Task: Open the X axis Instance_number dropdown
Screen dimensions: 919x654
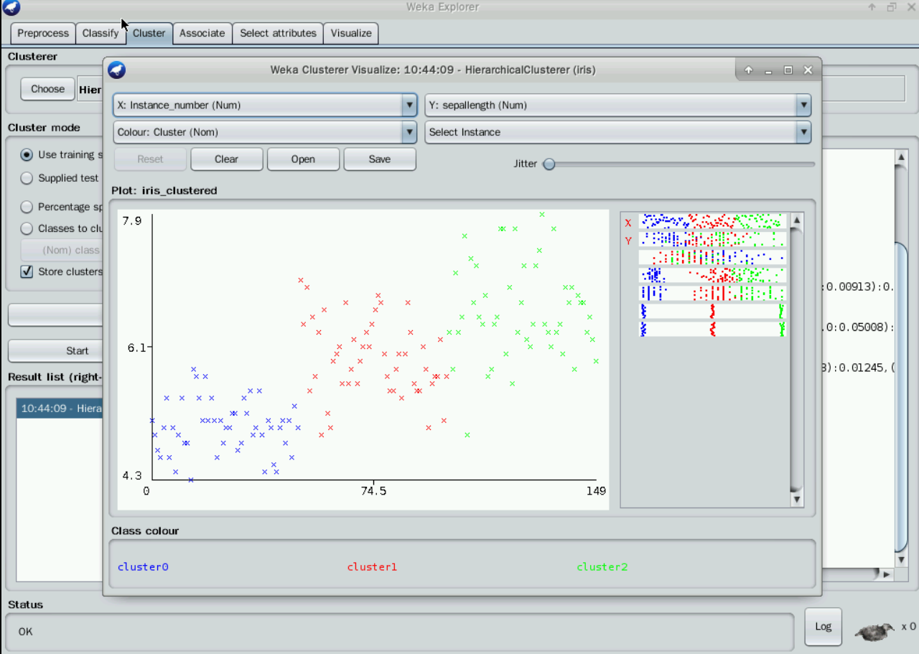Action: 264,106
